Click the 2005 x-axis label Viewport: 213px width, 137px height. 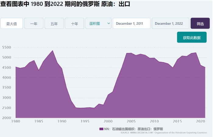pyautogui.click(x=131, y=121)
